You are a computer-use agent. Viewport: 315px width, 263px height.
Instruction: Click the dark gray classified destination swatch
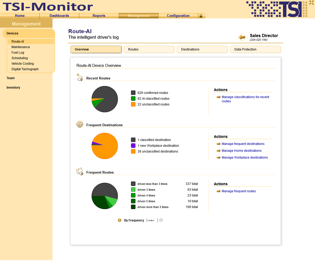pos(133,140)
